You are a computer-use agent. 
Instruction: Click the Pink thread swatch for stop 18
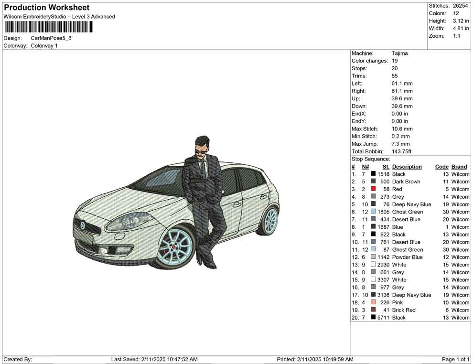pos(373,302)
